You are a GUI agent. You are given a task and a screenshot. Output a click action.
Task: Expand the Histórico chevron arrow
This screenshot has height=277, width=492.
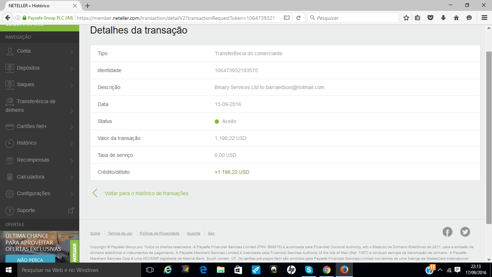click(72, 144)
